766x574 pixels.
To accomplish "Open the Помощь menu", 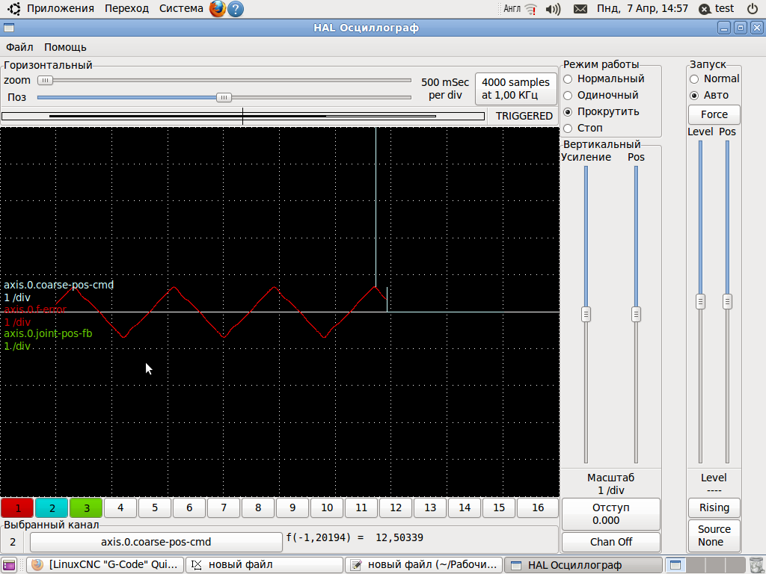I will [66, 47].
